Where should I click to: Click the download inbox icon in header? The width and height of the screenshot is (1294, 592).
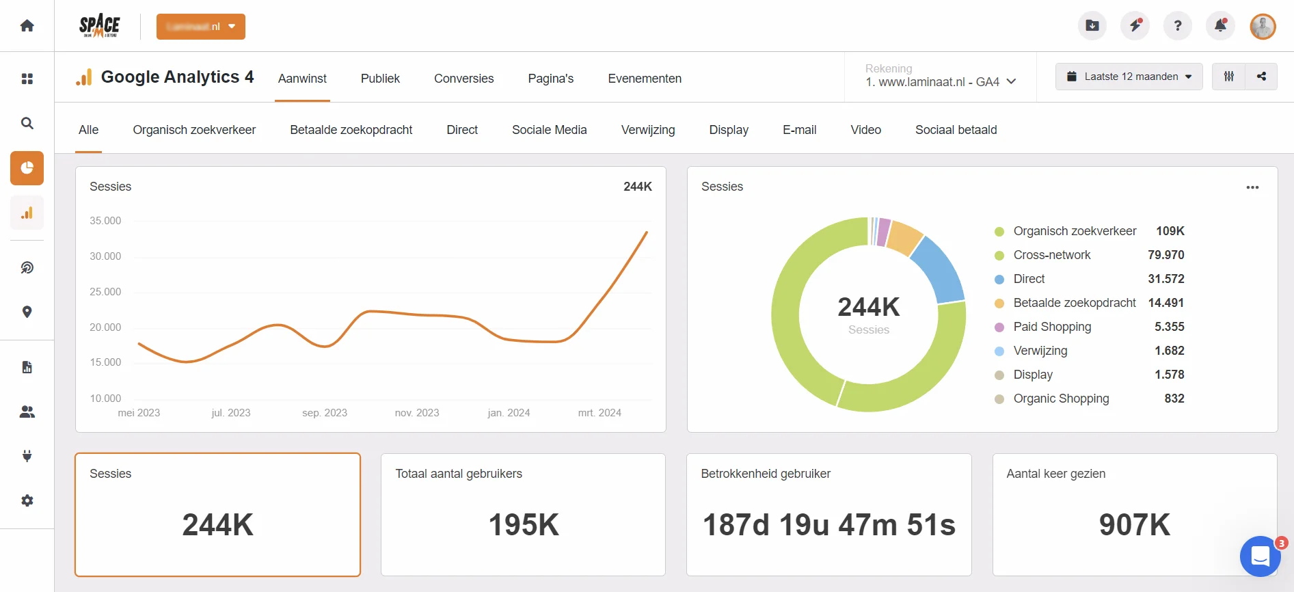pyautogui.click(x=1092, y=26)
